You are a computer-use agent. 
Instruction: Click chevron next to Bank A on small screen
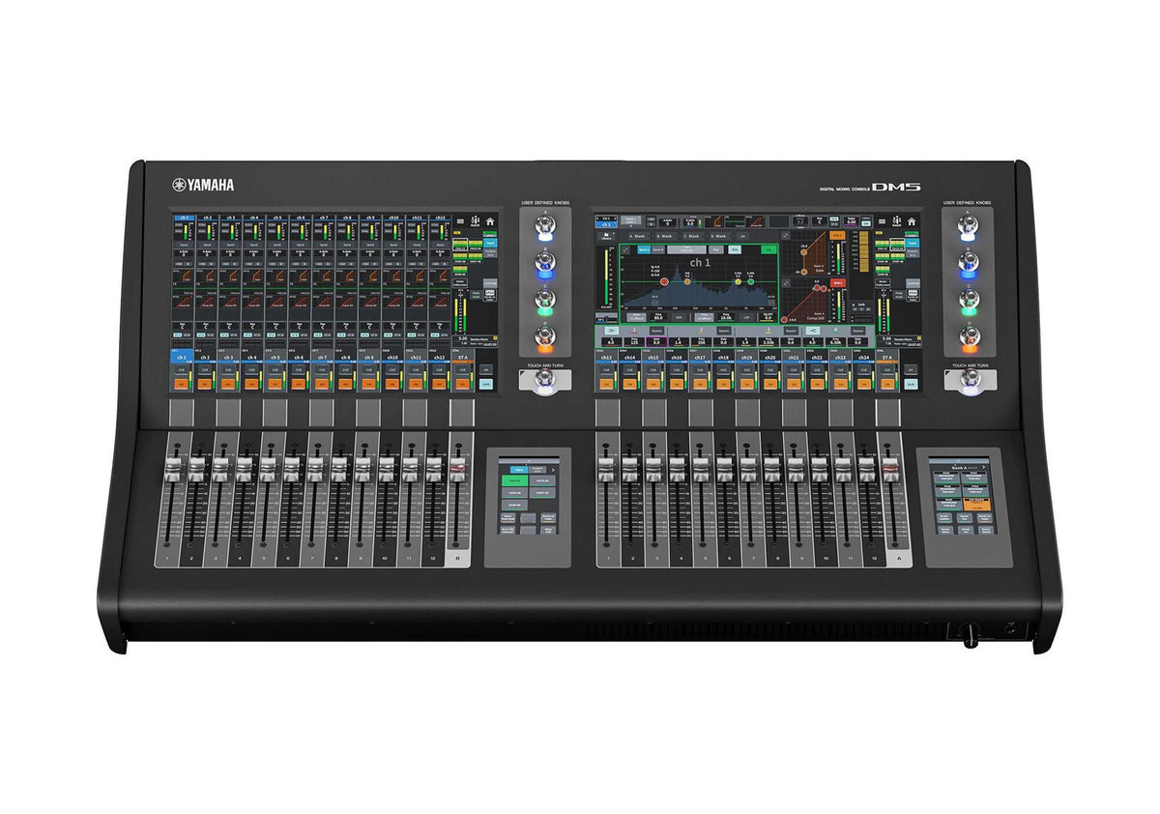click(984, 467)
